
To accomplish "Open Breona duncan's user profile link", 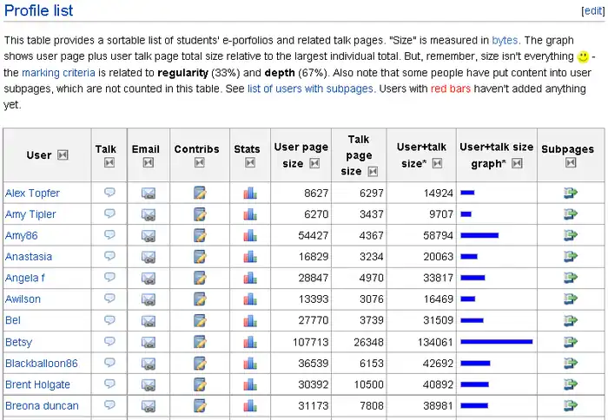I will (x=42, y=405).
